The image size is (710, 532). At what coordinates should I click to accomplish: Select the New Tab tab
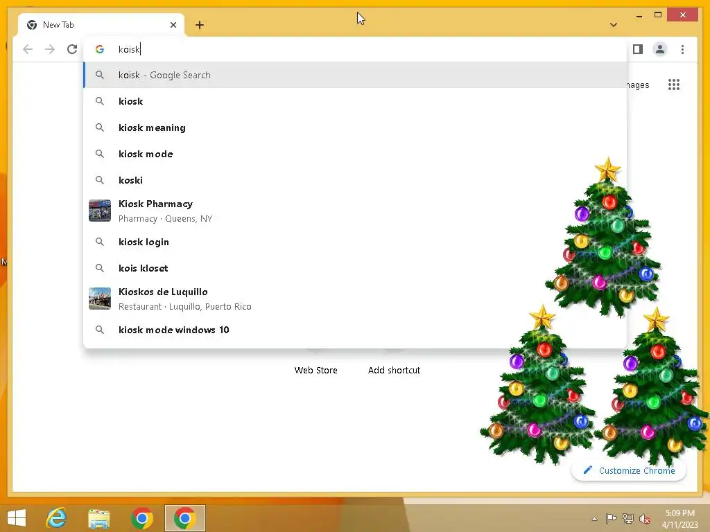tap(101, 25)
